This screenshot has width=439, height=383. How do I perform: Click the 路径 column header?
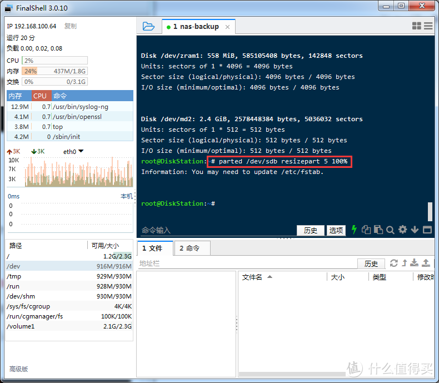(x=47, y=246)
